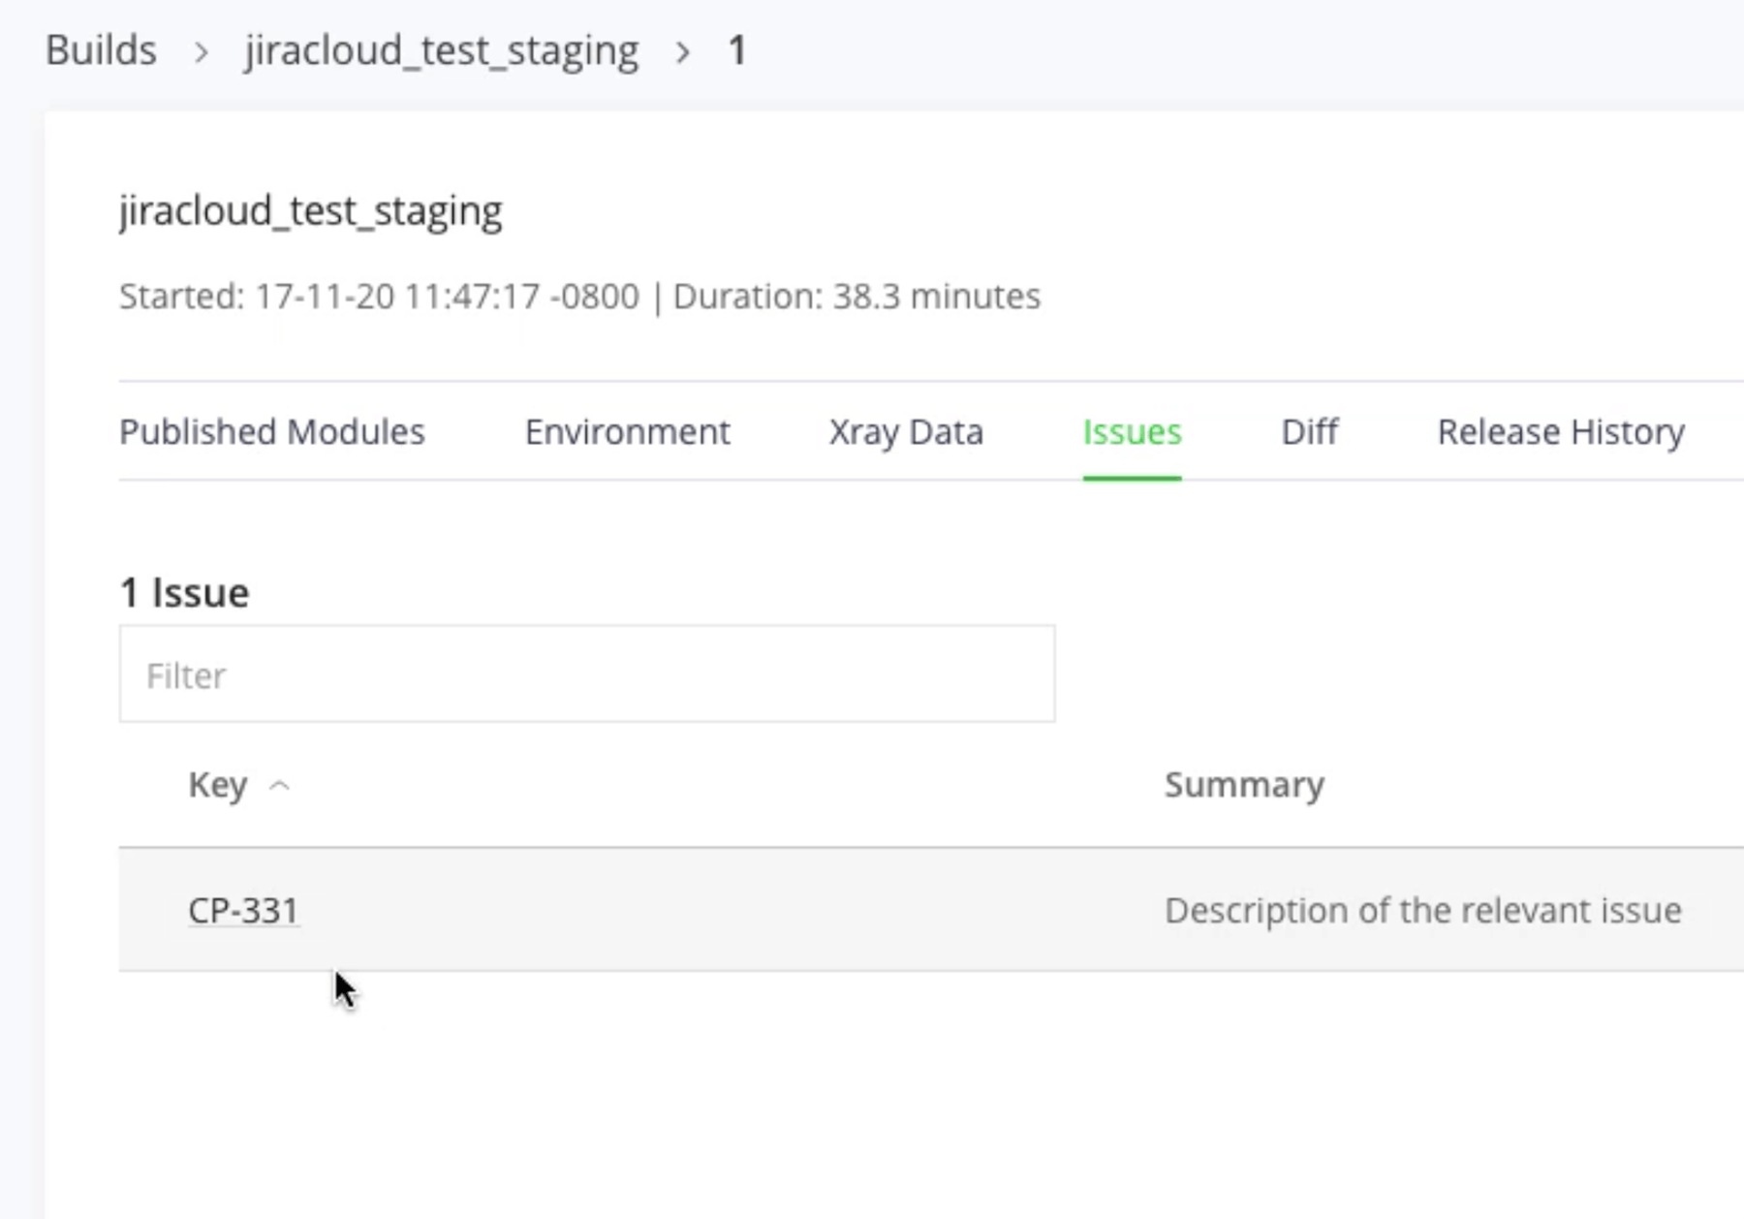Select the Issues tab
Viewport: 1744px width, 1219px height.
1131,432
